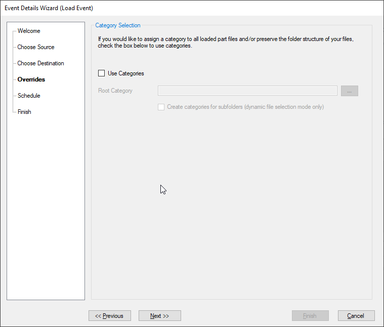
Task: Click the Root Category label
Action: click(x=115, y=91)
